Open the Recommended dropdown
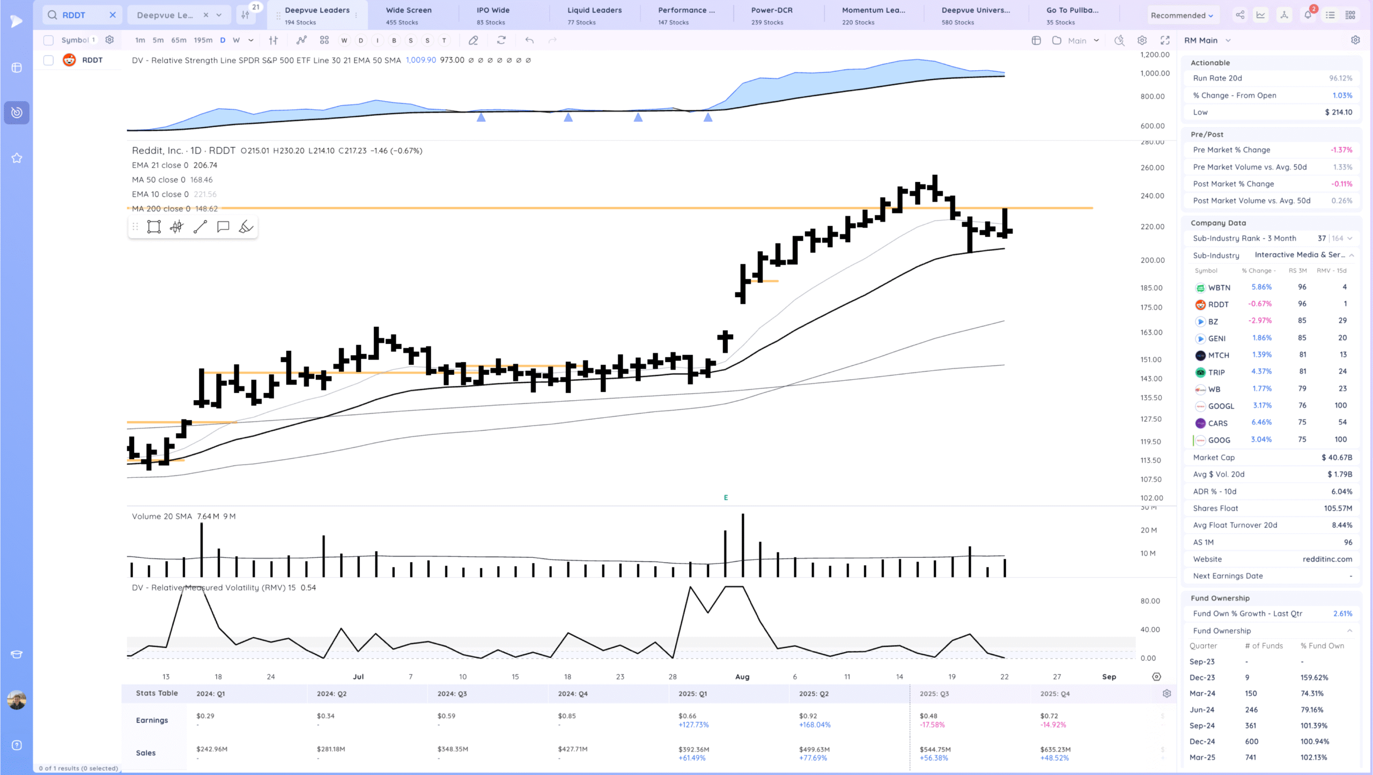 [x=1182, y=15]
